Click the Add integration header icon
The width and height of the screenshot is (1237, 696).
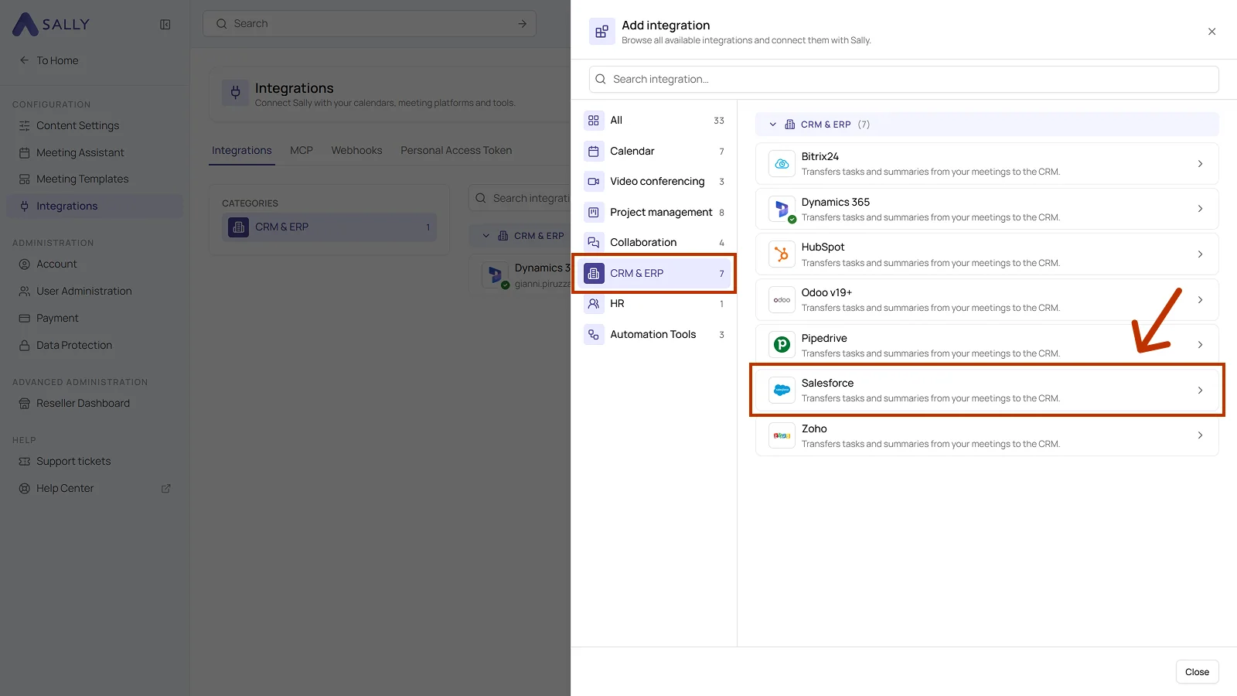[x=601, y=32]
